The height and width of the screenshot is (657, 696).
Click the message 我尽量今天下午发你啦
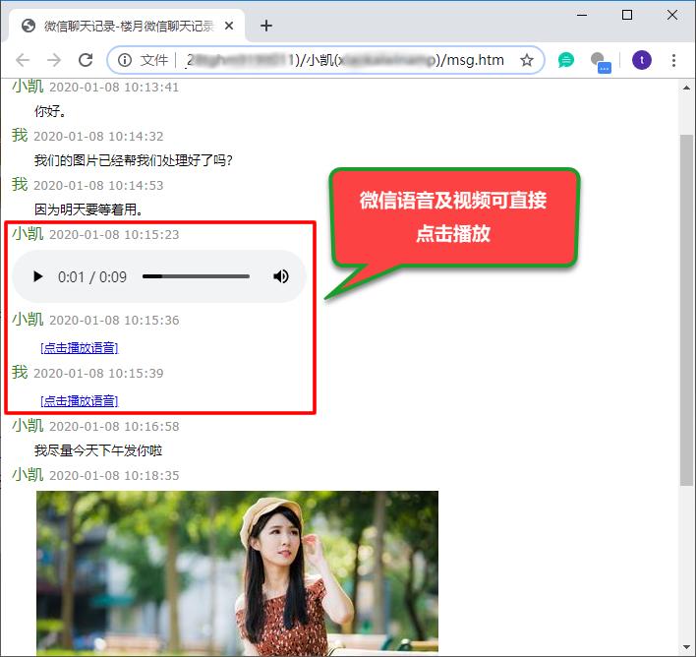pyautogui.click(x=98, y=450)
